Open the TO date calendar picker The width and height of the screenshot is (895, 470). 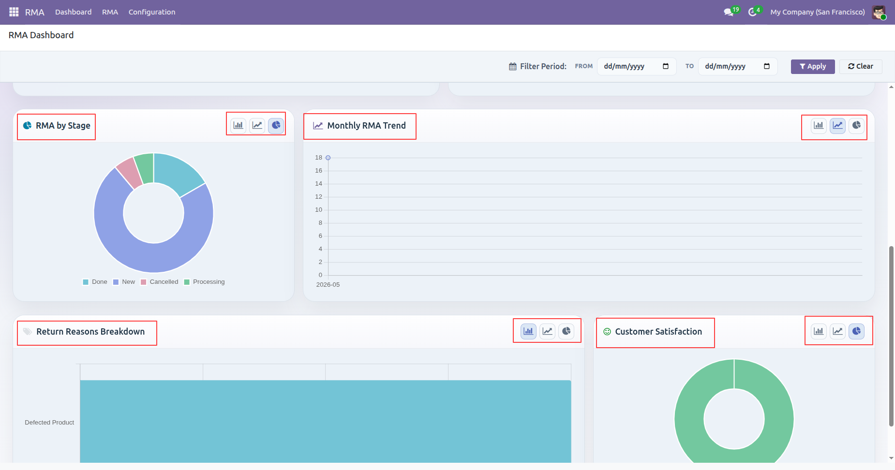point(767,66)
